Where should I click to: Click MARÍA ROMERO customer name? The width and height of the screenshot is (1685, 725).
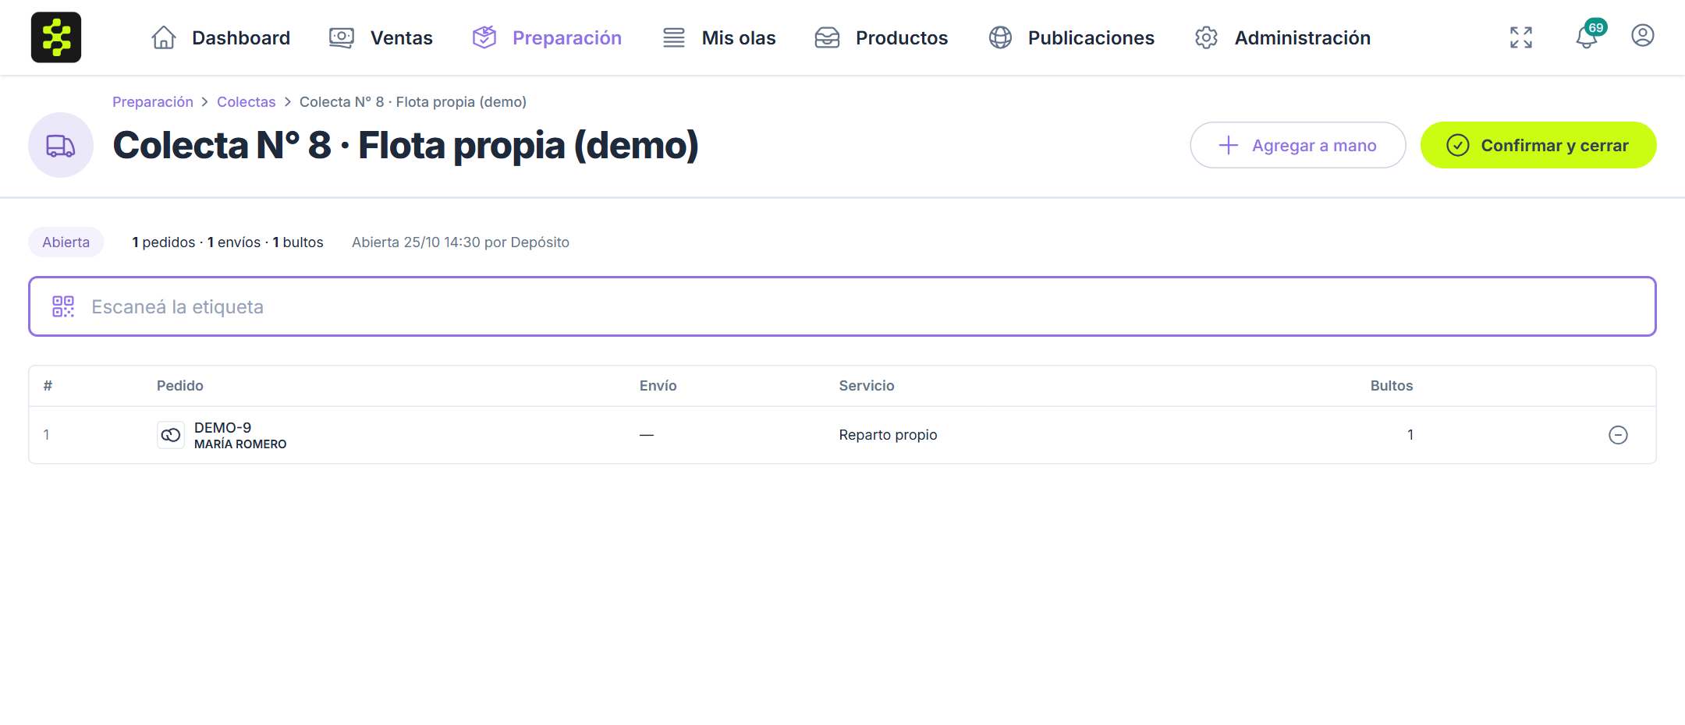[240, 444]
